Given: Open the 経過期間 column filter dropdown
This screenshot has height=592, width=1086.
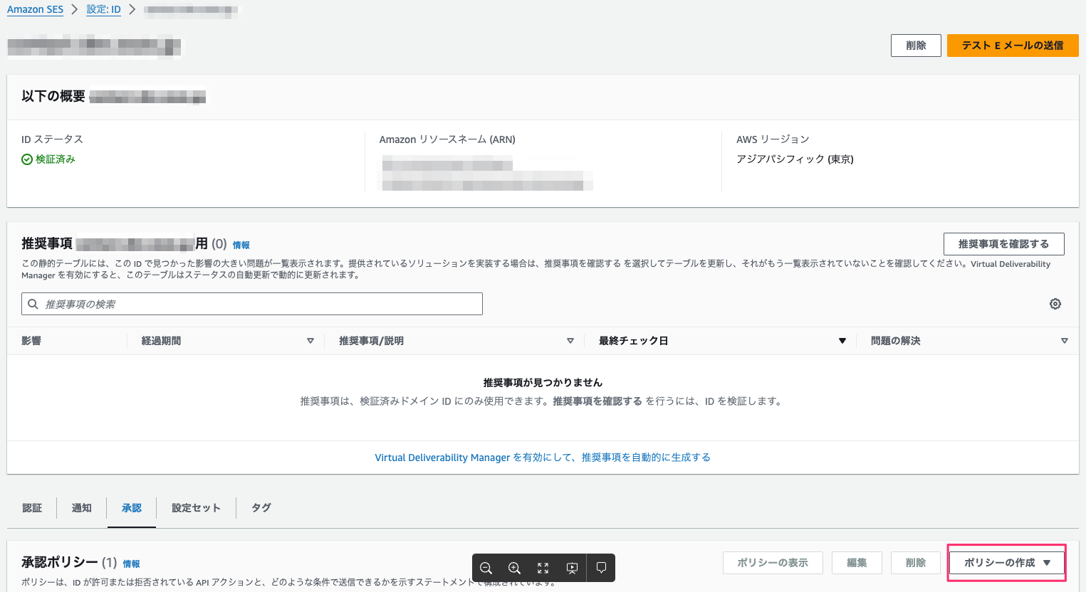Looking at the screenshot, I should click(x=310, y=340).
